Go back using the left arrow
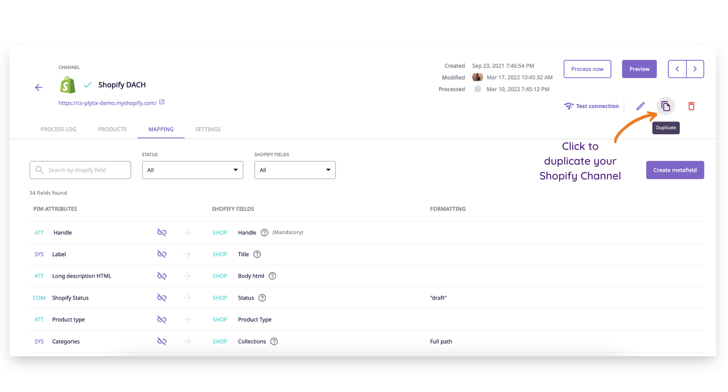 pos(39,88)
